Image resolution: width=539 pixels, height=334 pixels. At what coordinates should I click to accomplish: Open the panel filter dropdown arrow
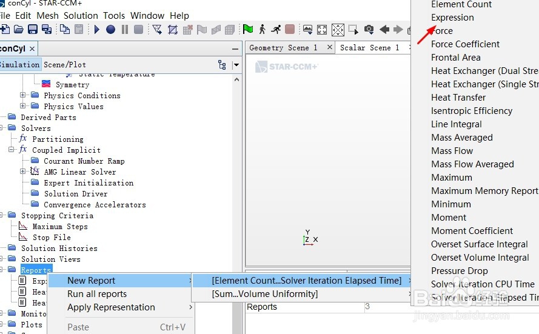click(x=236, y=65)
